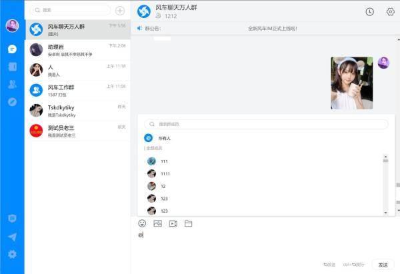The image size is (400, 274).
Task: Open the emoji picker
Action: (x=142, y=223)
